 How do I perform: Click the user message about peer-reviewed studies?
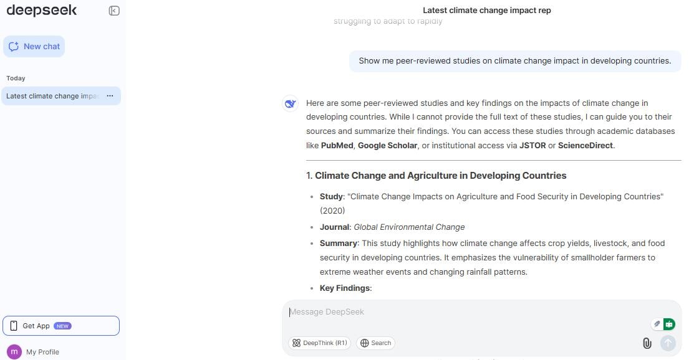pyautogui.click(x=515, y=61)
